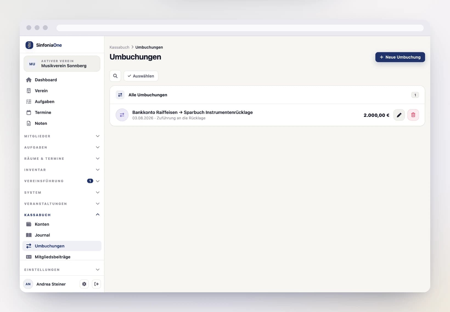Click the Dashboard home icon
The image size is (450, 312).
point(29,80)
